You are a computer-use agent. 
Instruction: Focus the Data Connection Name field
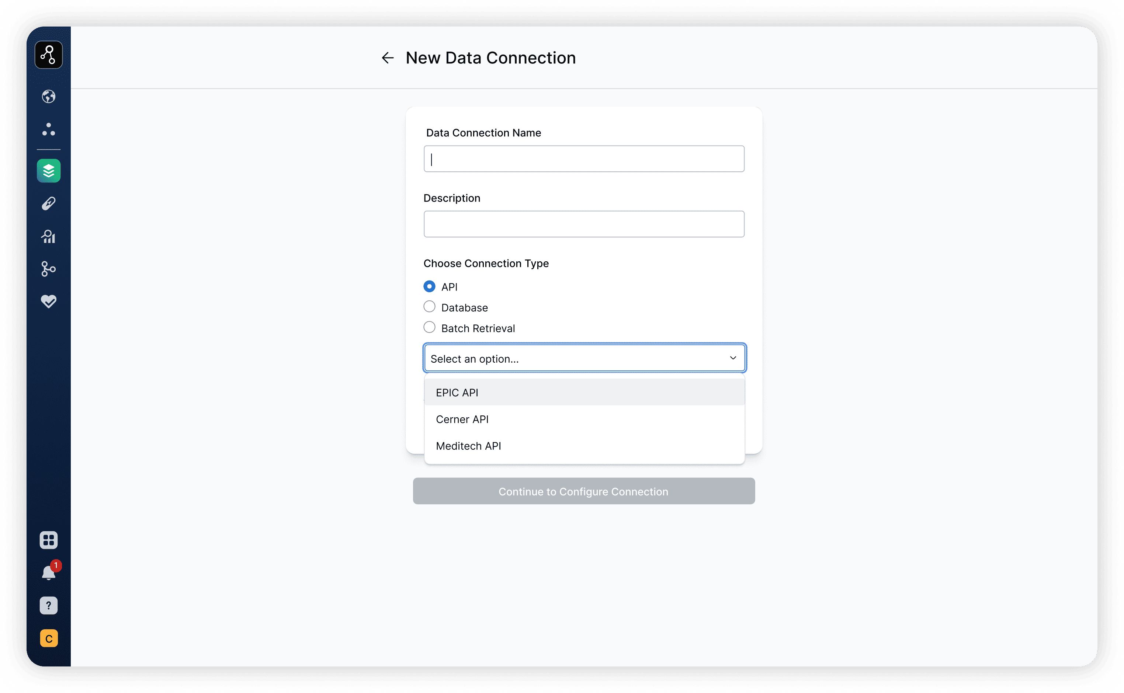[x=584, y=159]
